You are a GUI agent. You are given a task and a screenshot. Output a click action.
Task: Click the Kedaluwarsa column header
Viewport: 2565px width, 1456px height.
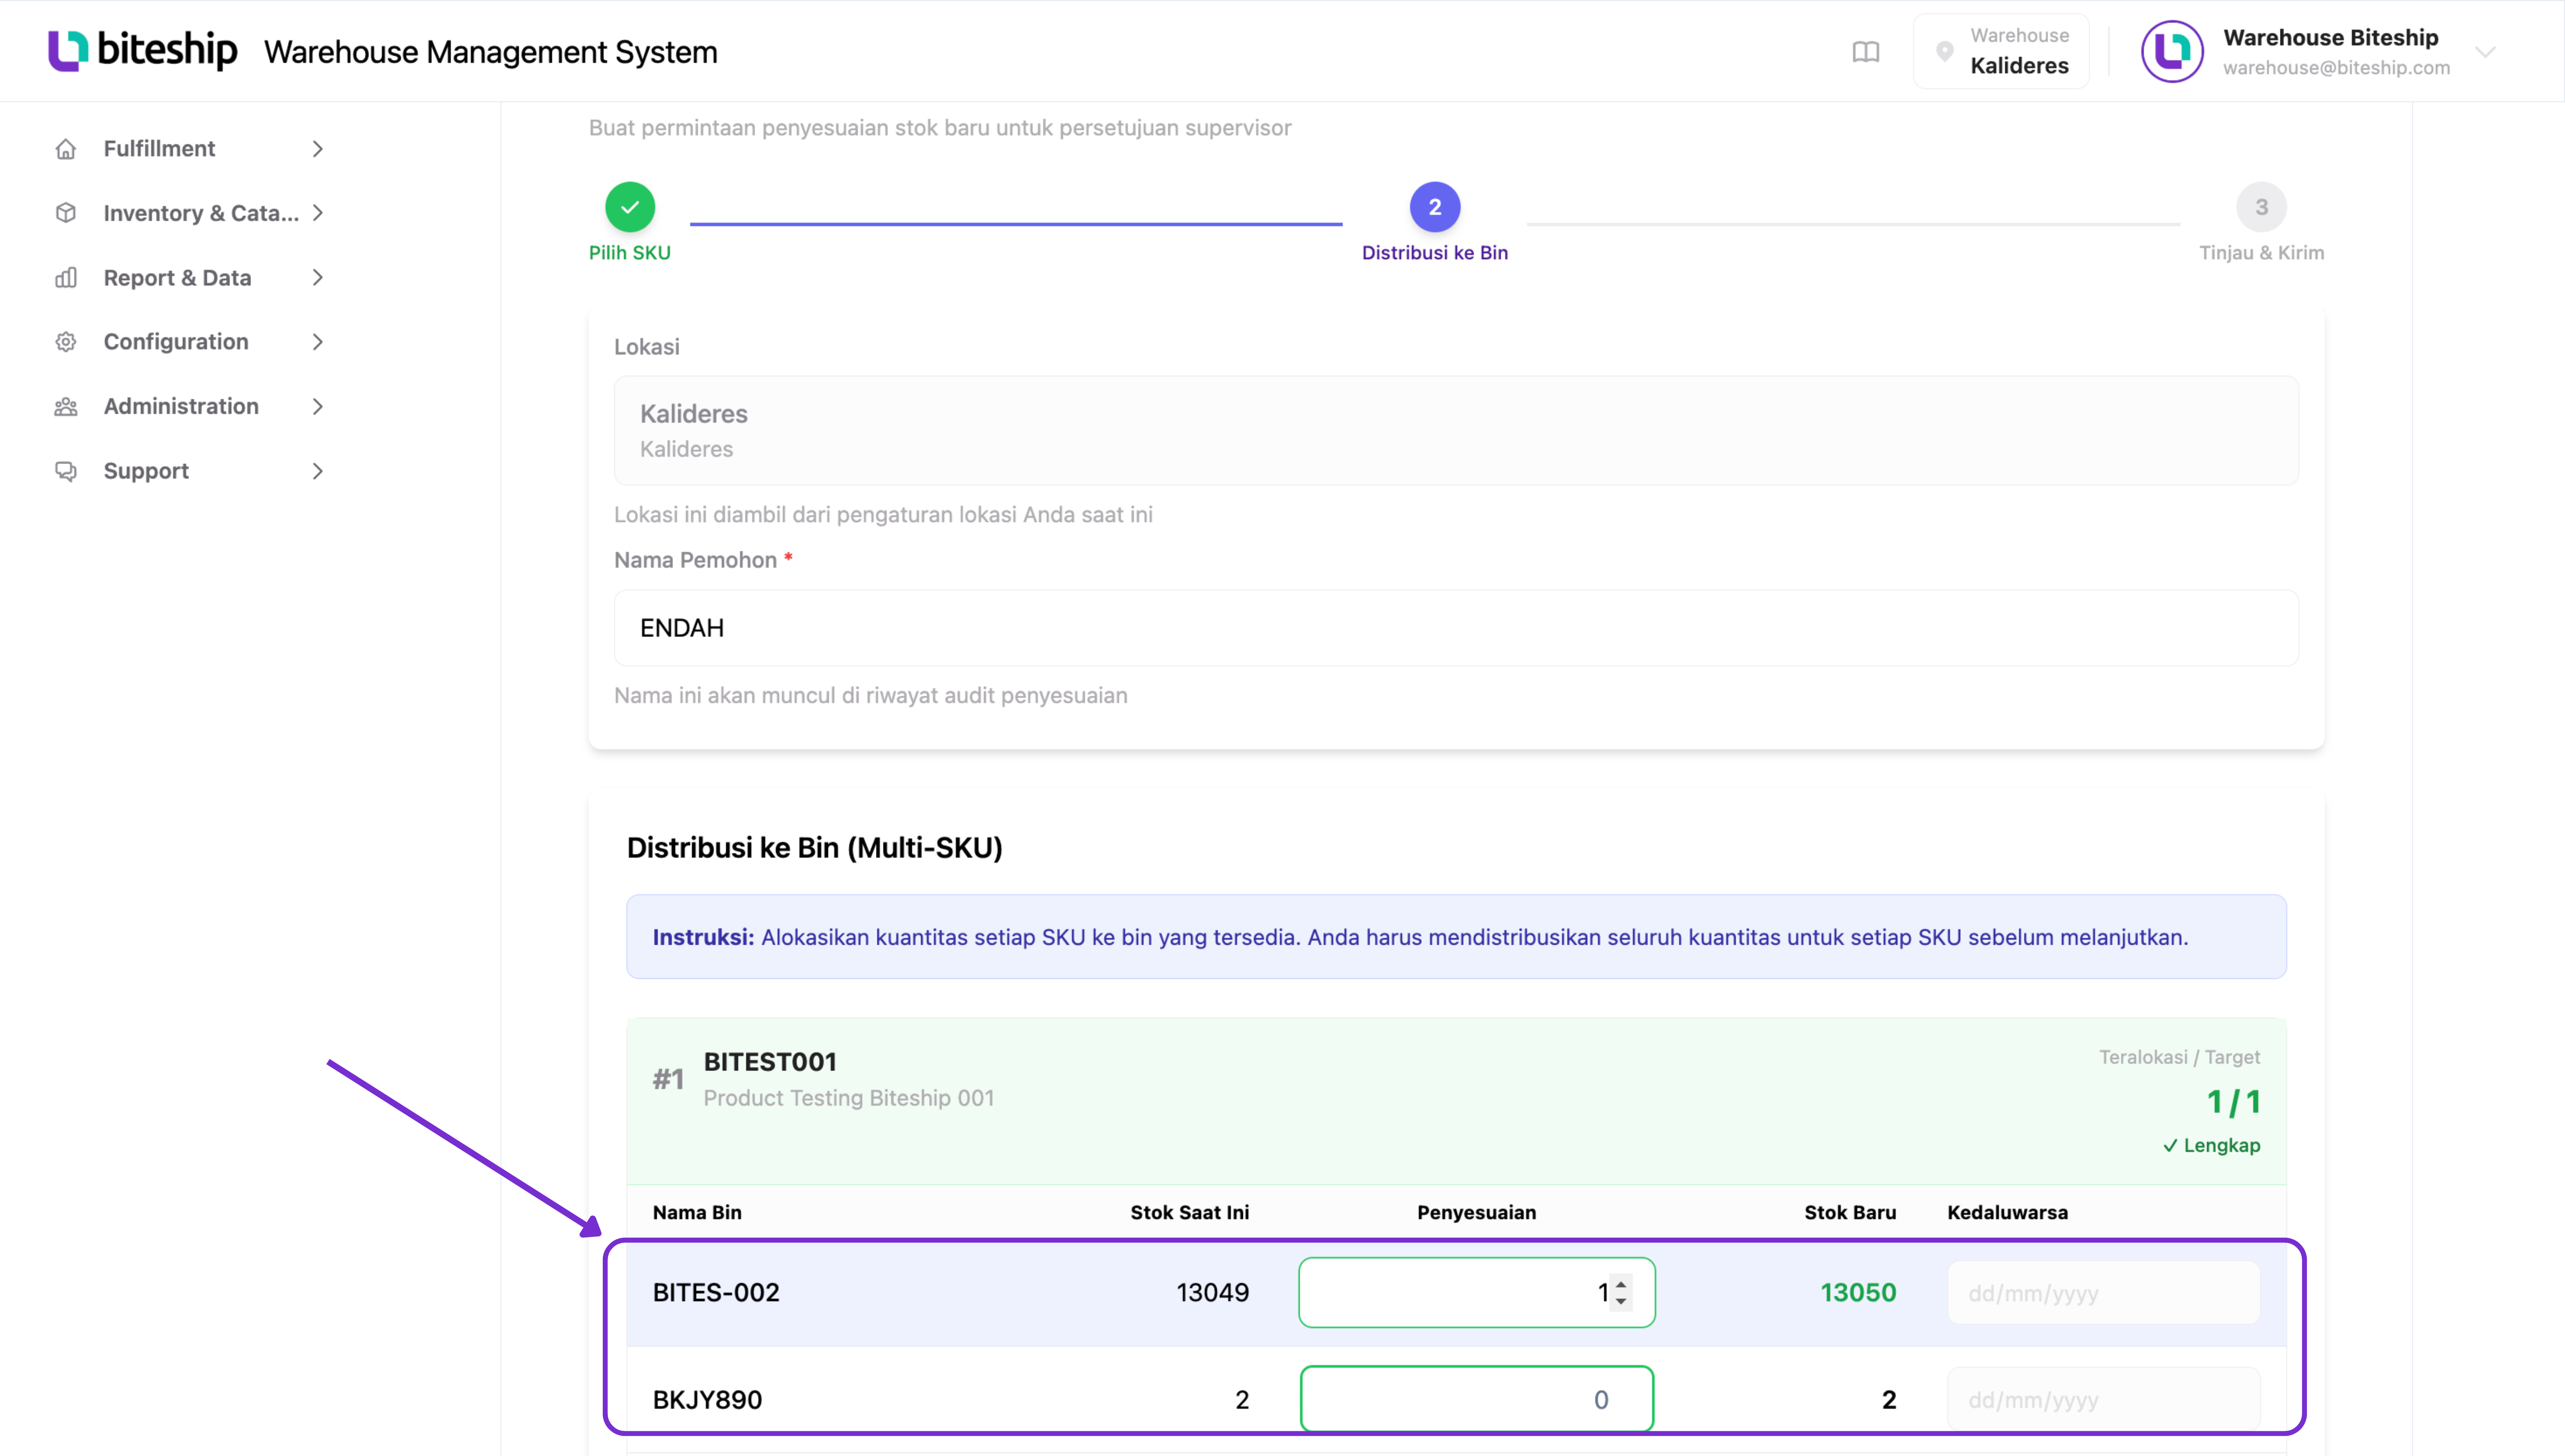coord(2007,1213)
